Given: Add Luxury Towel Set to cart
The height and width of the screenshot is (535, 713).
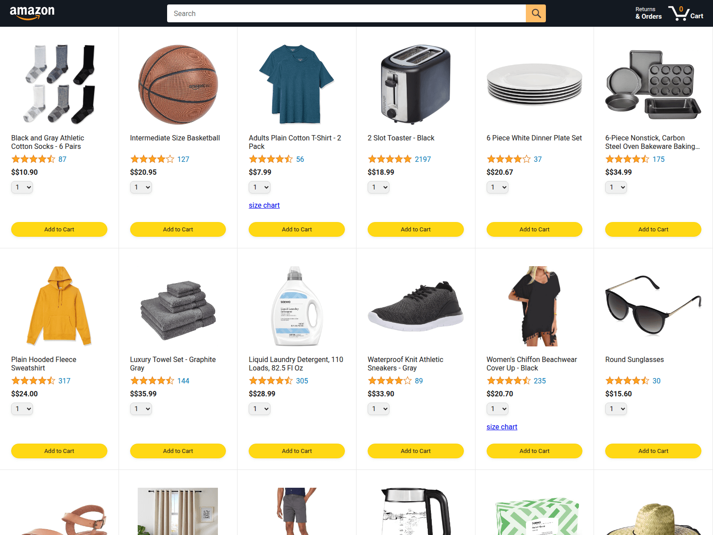Looking at the screenshot, I should coord(178,451).
